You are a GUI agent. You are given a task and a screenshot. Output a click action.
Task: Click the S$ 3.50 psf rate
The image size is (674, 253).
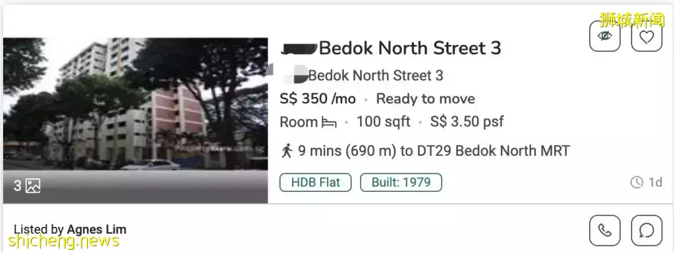coord(467,122)
